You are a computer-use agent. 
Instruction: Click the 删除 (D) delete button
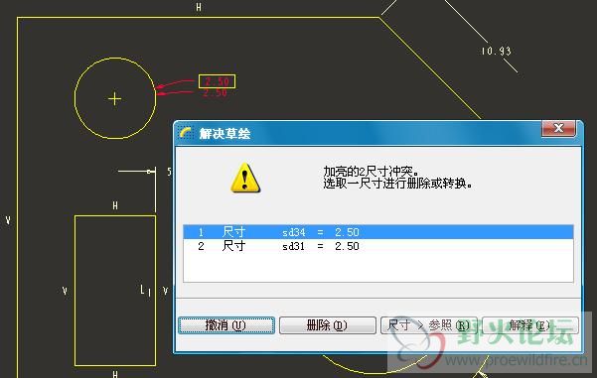pos(328,325)
